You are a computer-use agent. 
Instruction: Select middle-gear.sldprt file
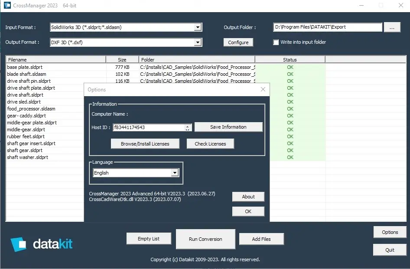click(x=26, y=130)
